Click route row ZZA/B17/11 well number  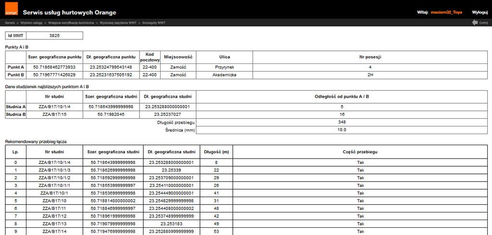click(54, 209)
